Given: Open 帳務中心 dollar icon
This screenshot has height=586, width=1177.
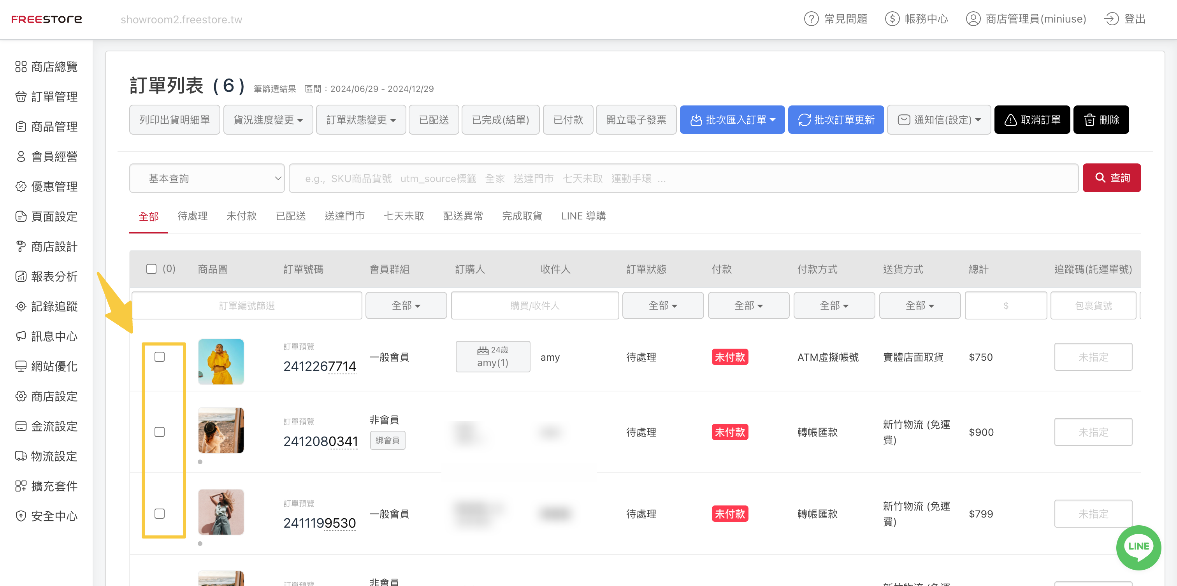Looking at the screenshot, I should tap(892, 19).
